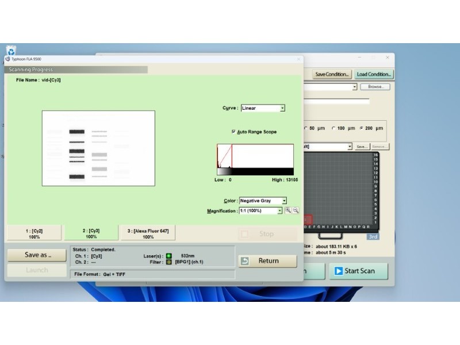Screen dimensions: 460x345
Task: Open the Recycle Bin desktop icon
Action: 11,50
